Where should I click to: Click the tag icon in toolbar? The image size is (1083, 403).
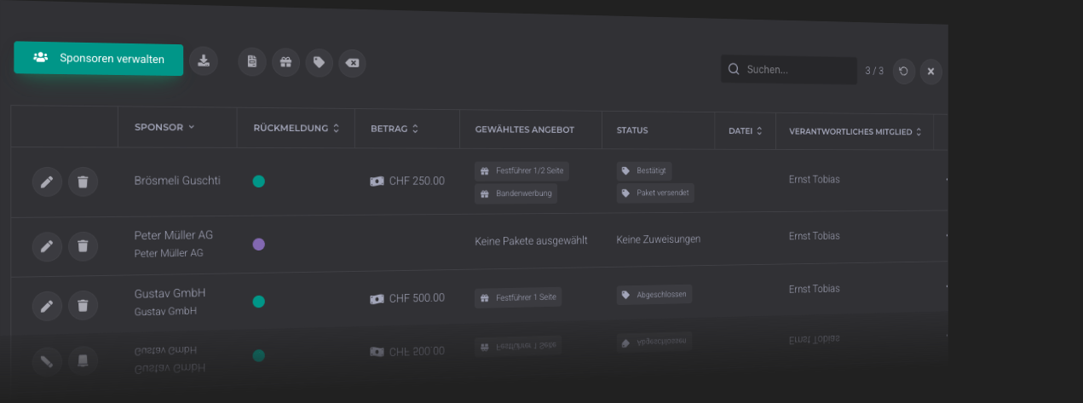point(319,63)
